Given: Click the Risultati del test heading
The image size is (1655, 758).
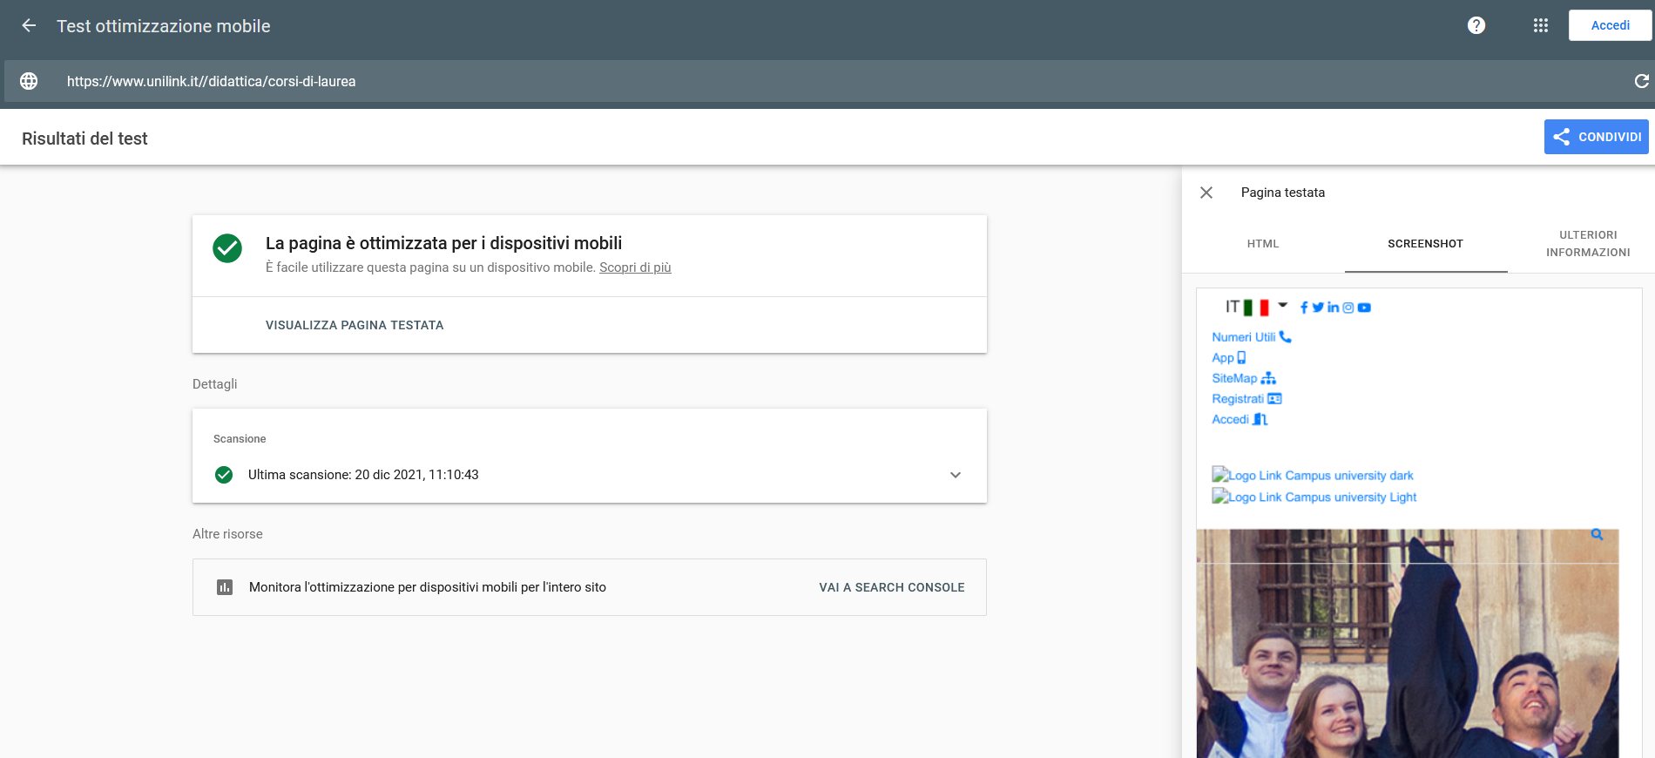Looking at the screenshot, I should 84,139.
